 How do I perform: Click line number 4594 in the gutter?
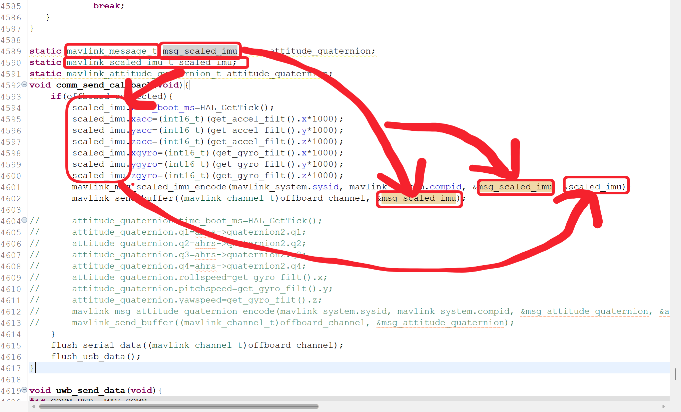click(11, 107)
